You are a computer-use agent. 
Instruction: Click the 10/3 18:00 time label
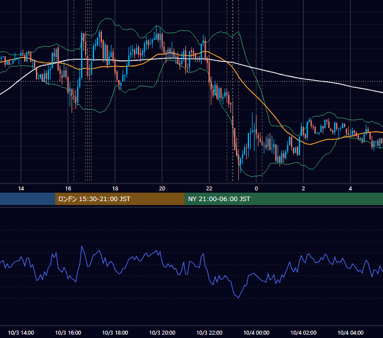115,332
